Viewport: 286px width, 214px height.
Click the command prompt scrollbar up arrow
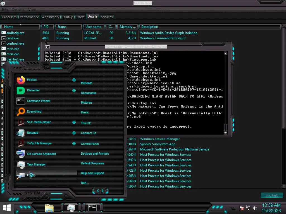225,53
